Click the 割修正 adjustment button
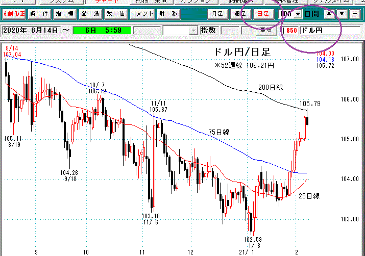 tap(12, 14)
